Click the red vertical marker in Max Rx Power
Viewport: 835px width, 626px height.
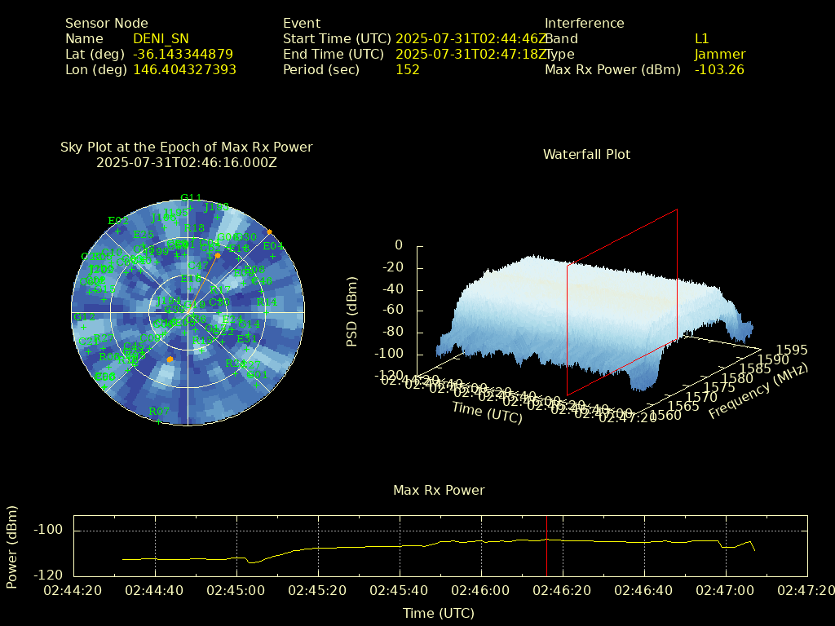tap(547, 544)
